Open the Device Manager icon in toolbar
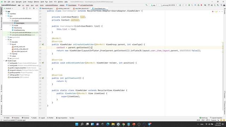 click(x=215, y=5)
